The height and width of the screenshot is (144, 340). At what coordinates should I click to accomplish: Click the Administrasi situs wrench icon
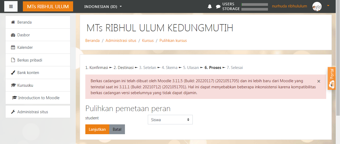click(13, 112)
